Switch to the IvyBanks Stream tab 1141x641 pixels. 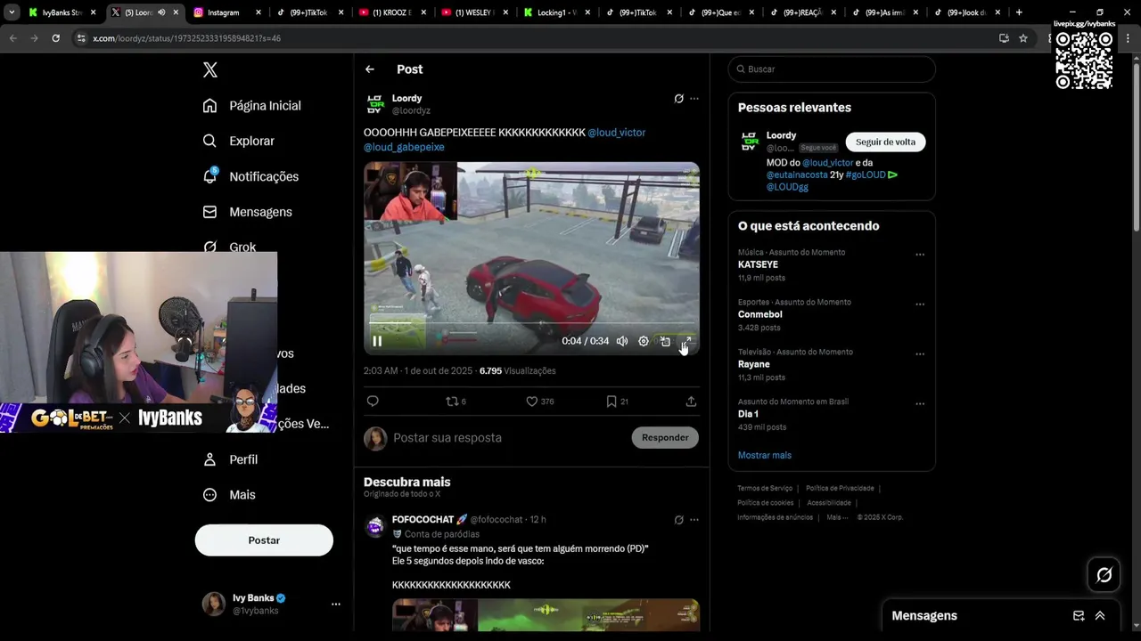[x=61, y=12]
